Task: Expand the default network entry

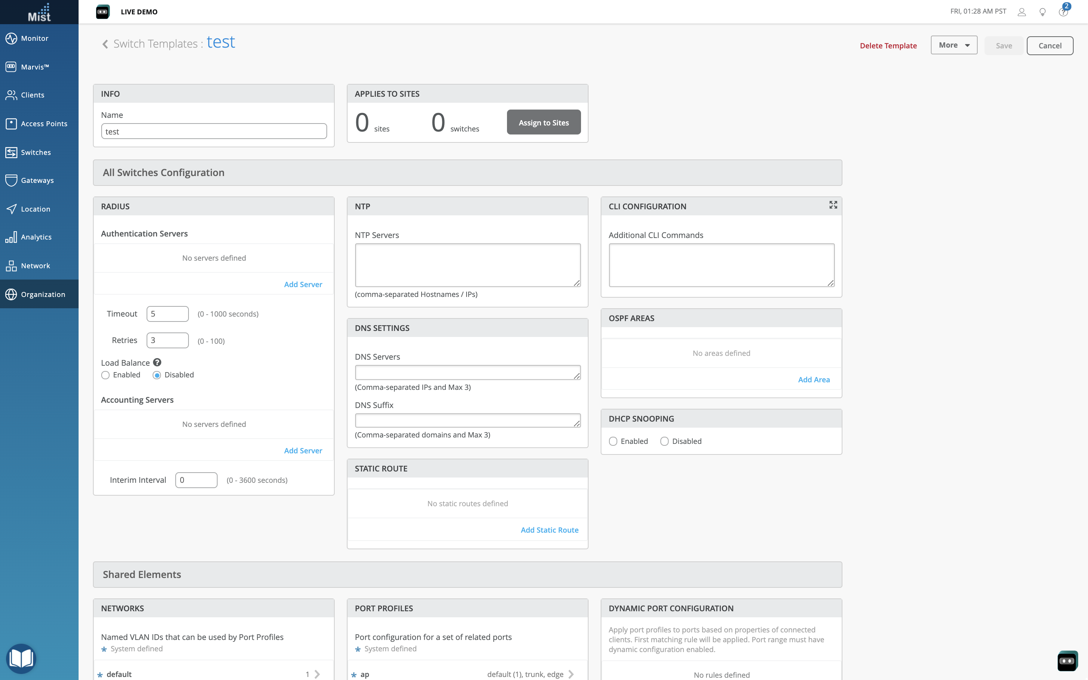Action: pyautogui.click(x=317, y=674)
